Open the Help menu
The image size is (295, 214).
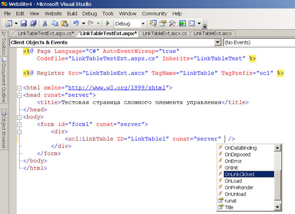(177, 13)
